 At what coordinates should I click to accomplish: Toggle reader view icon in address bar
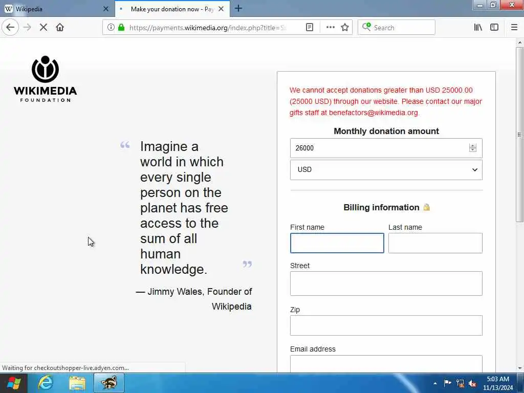tap(310, 28)
